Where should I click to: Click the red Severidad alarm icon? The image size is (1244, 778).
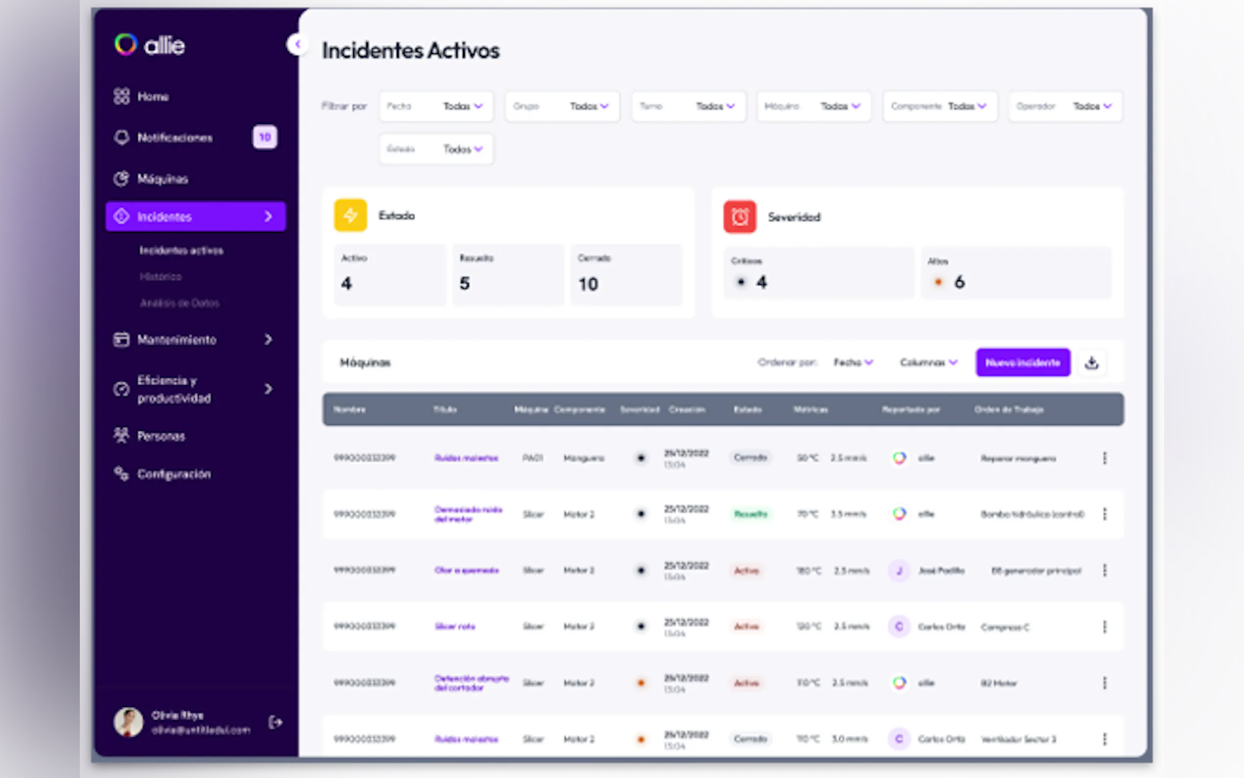pos(739,217)
